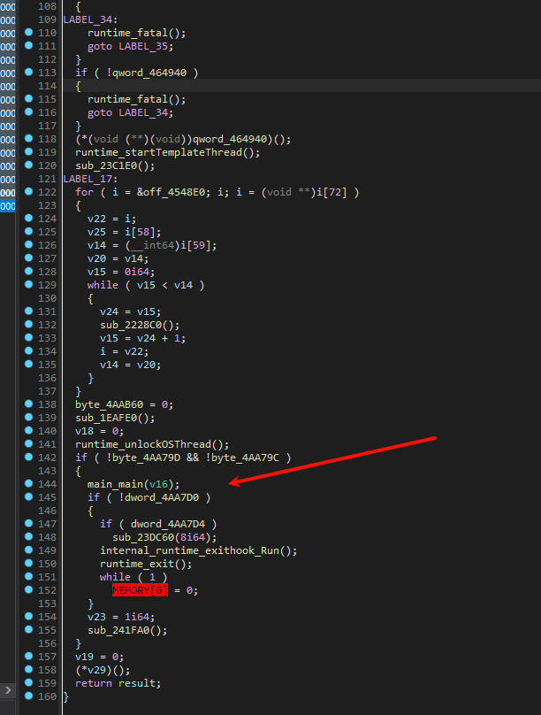Click the LABEL_17 label
Viewport: 541px width, 715px height.
click(x=88, y=179)
